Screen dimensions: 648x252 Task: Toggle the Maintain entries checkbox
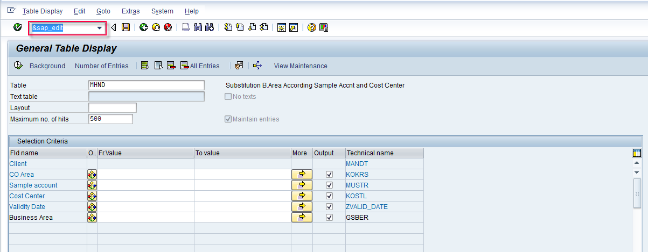pyautogui.click(x=228, y=119)
